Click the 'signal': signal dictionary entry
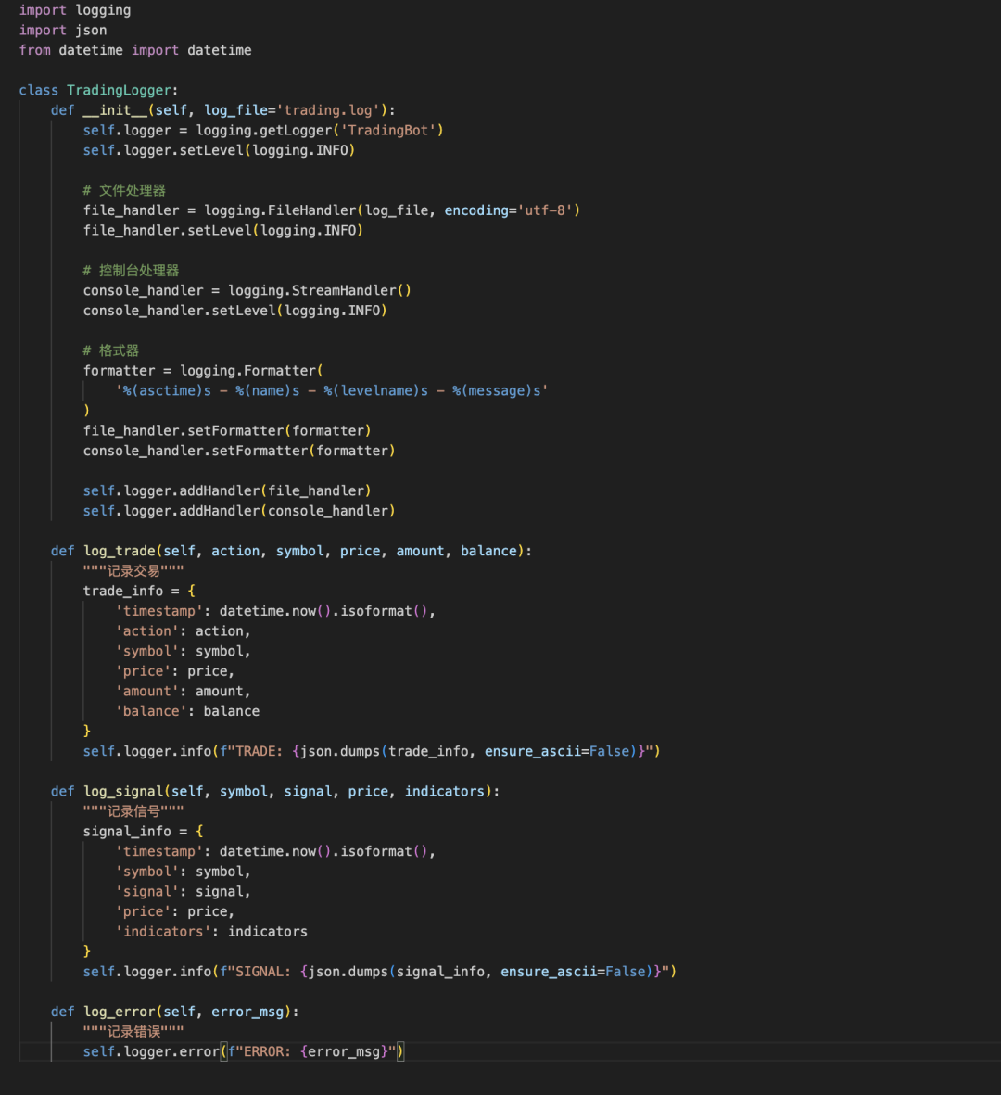1001x1095 pixels. coord(183,892)
